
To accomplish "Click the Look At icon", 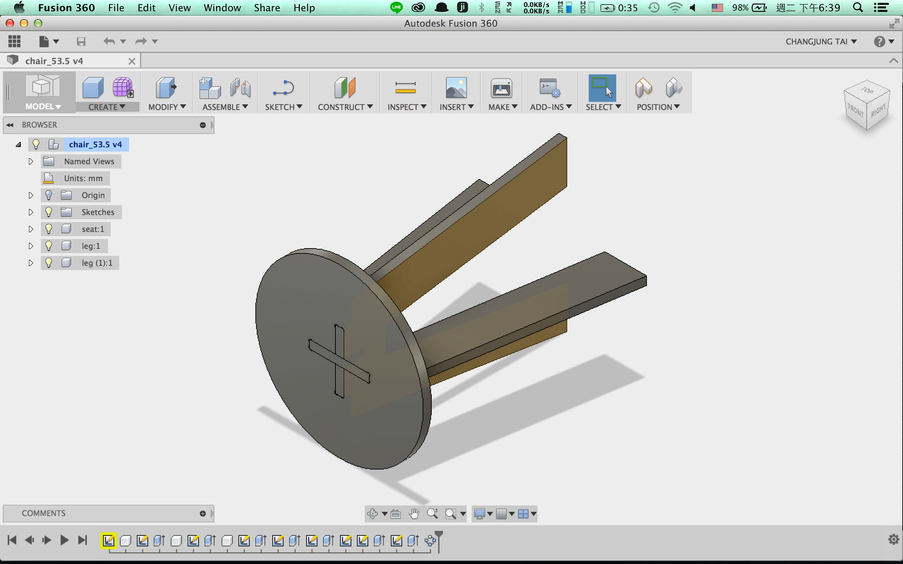I will [396, 514].
